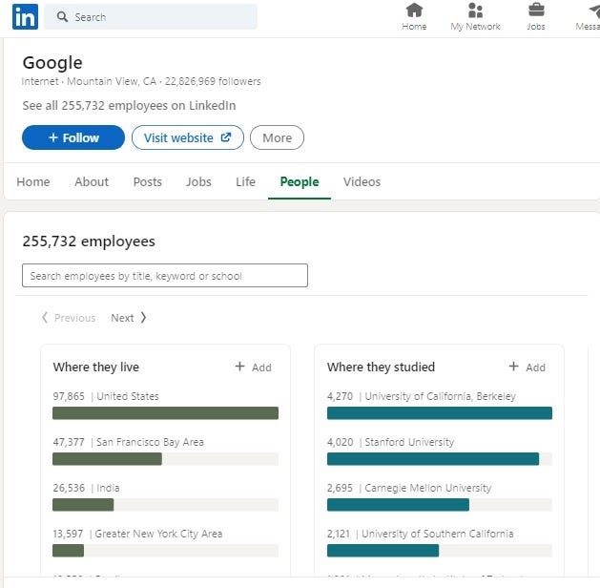600x588 pixels.
Task: Switch to the company Jobs tab
Action: coord(198,181)
